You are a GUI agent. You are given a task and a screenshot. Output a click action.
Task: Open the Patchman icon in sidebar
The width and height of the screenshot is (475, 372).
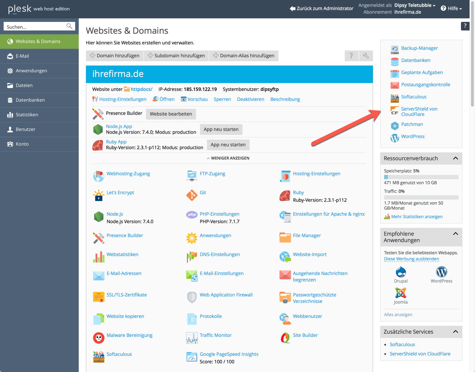(395, 126)
